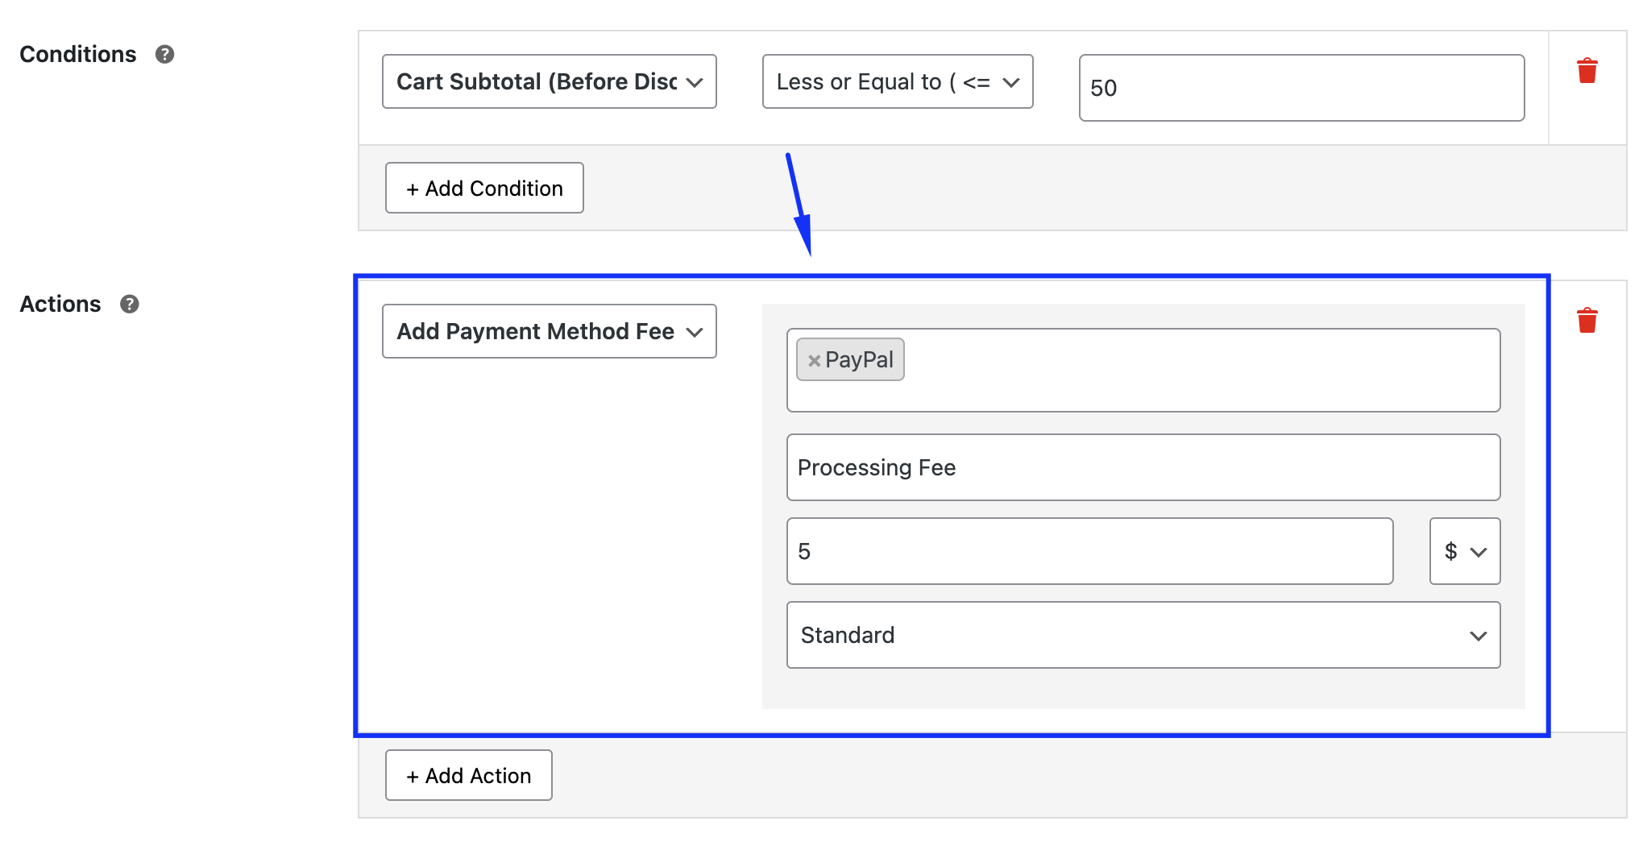Open the $ fee type dropdown

tap(1465, 551)
